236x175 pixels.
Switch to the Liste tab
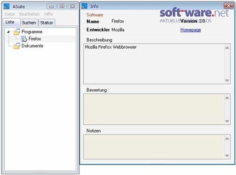12,22
